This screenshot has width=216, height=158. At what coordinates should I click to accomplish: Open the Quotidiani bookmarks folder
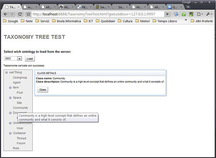[105, 21]
